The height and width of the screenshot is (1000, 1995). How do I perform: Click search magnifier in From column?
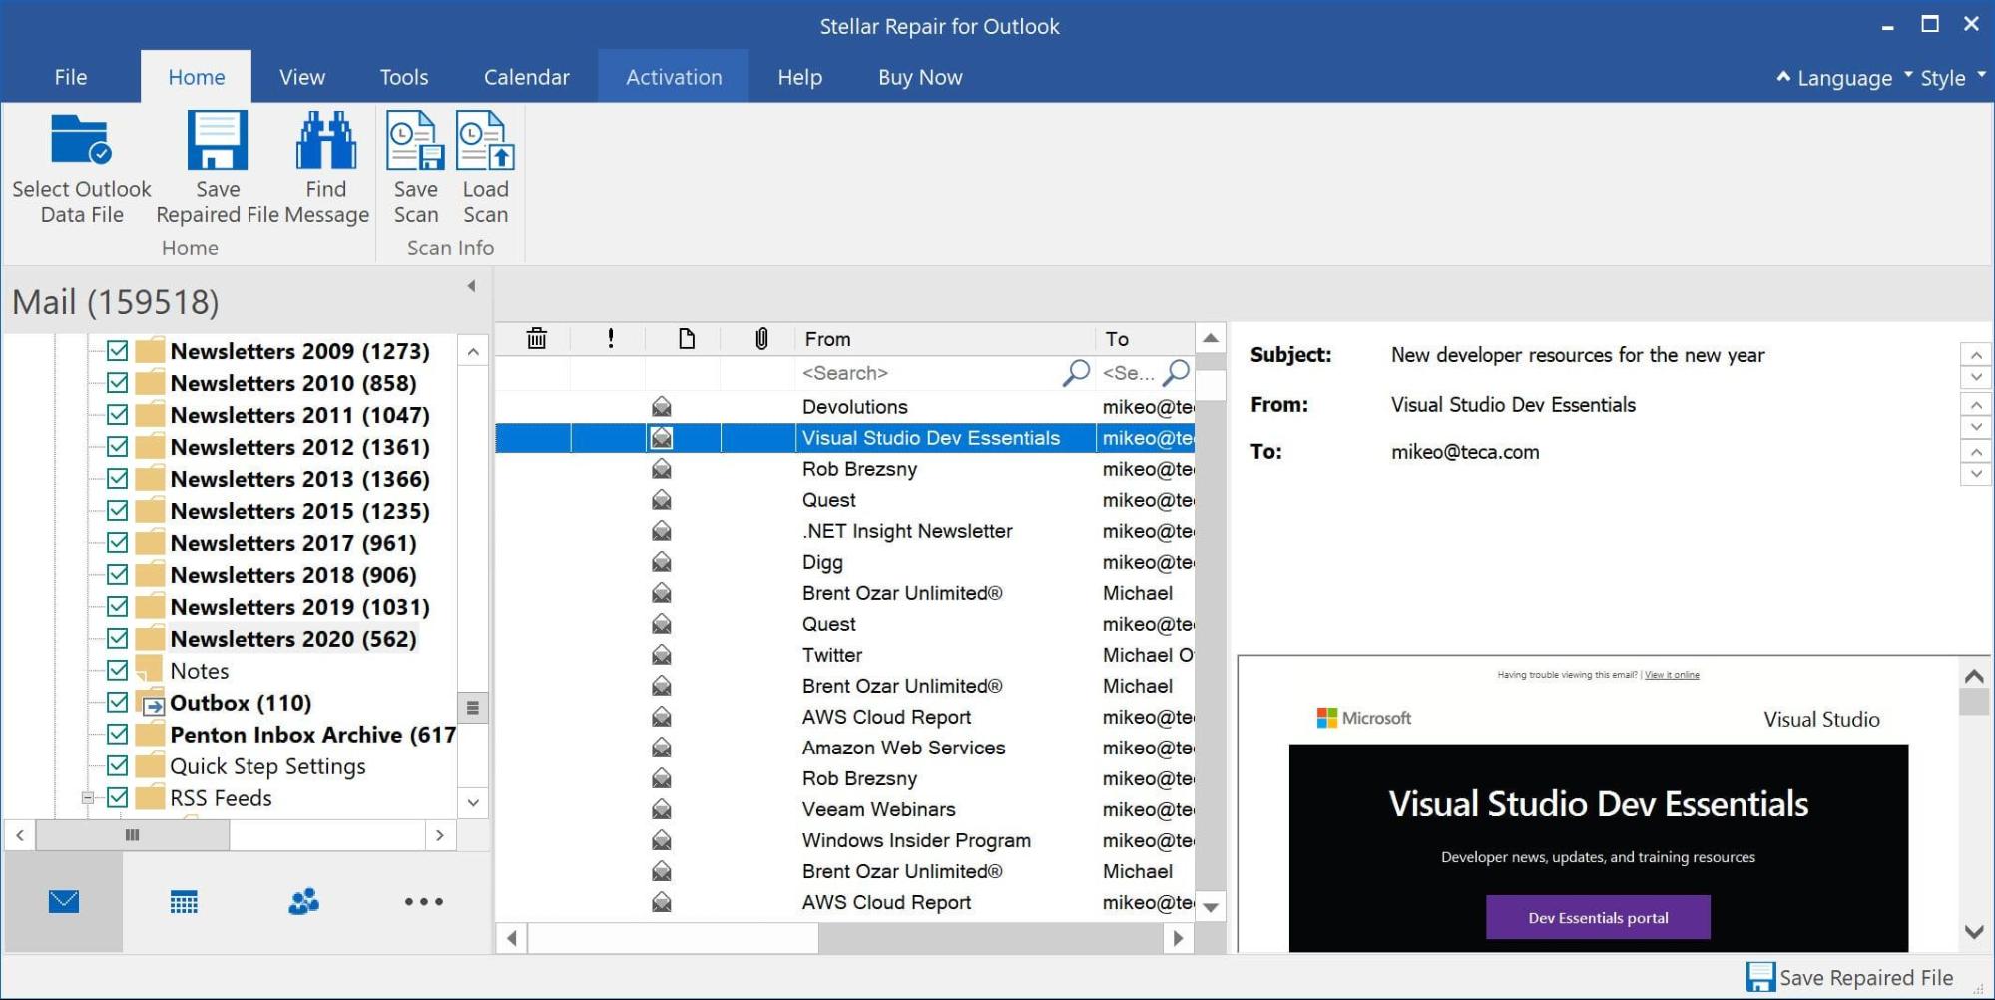(1076, 373)
